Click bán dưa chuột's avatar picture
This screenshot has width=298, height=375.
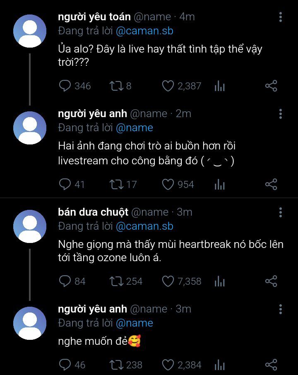pyautogui.click(x=30, y=226)
